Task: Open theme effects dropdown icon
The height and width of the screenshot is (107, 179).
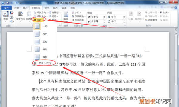Action: 12,21
